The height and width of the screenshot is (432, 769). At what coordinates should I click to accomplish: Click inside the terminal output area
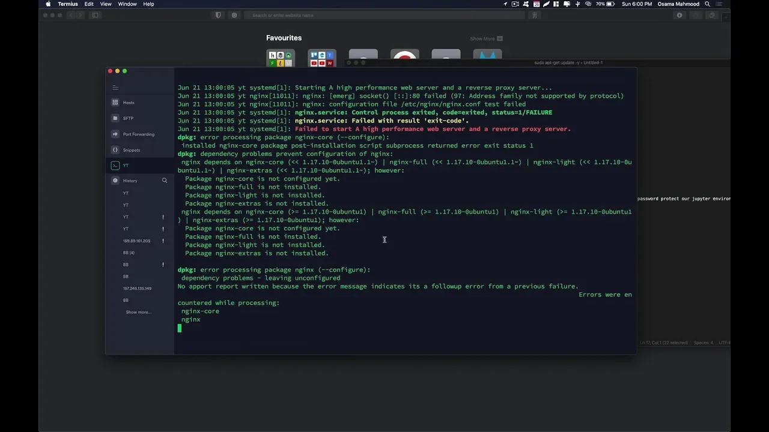[x=384, y=240]
